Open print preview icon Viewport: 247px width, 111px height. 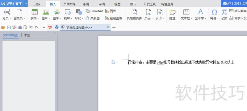click(x=25, y=27)
